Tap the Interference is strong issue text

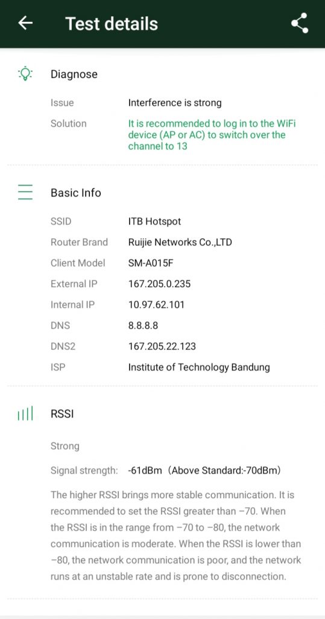click(174, 103)
